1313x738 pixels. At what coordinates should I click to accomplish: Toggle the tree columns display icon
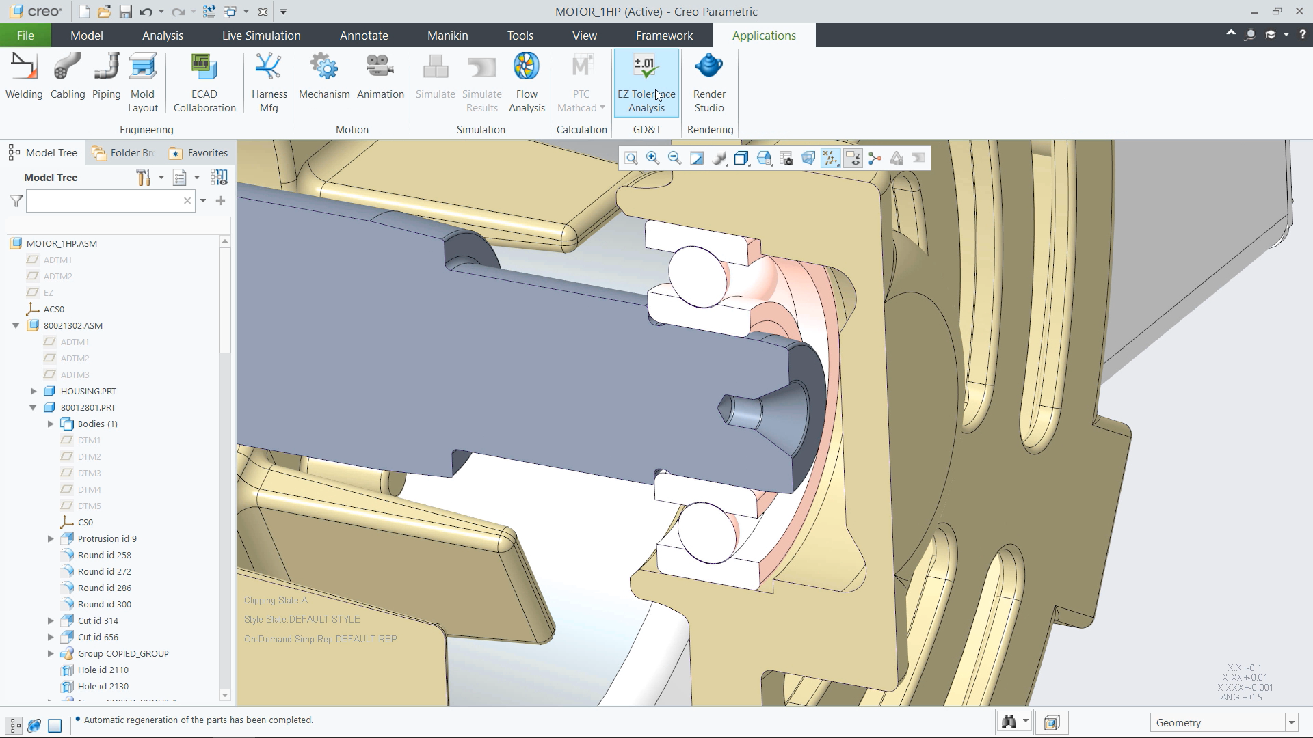219,178
